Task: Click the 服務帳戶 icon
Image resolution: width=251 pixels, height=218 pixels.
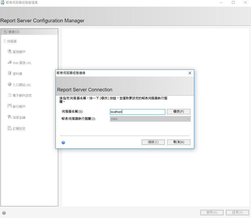Action: click(x=10, y=52)
